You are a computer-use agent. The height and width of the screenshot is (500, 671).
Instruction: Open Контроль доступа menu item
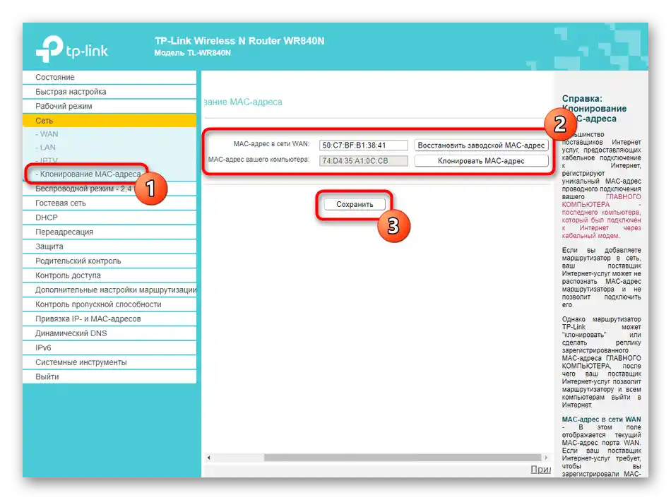click(x=109, y=275)
